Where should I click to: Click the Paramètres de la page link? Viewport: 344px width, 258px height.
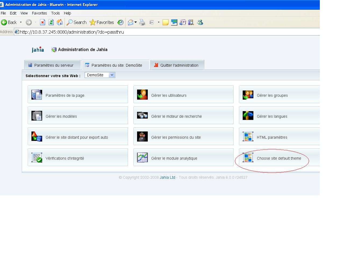(65, 95)
